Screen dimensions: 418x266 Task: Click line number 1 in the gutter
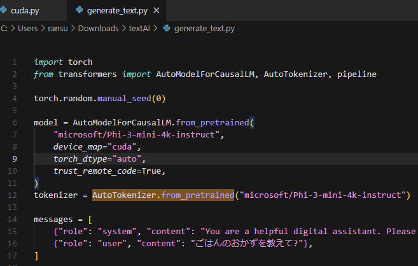pyautogui.click(x=15, y=62)
